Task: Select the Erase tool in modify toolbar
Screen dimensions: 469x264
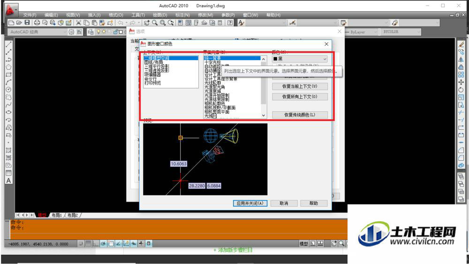Action: 461,44
